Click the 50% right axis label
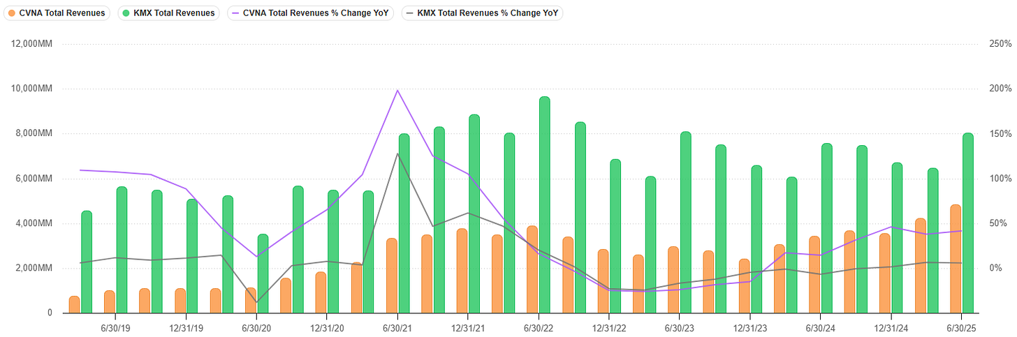 (998, 223)
